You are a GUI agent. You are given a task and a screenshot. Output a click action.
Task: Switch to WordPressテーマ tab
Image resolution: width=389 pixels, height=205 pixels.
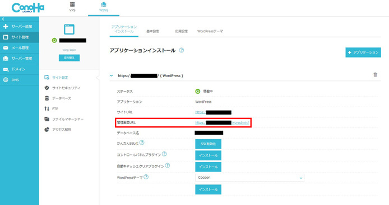210,31
